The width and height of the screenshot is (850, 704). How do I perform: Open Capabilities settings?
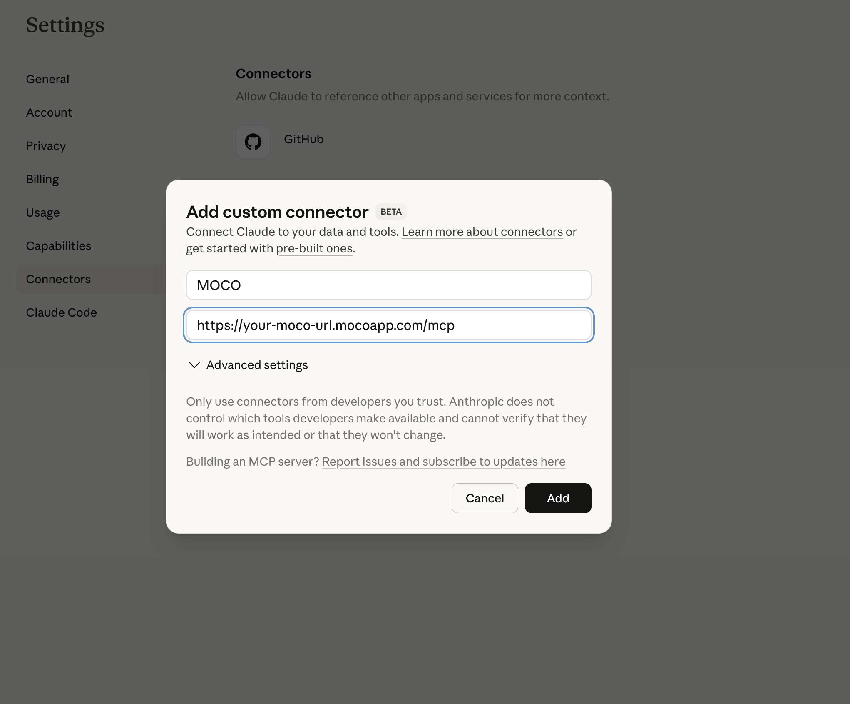coord(58,246)
